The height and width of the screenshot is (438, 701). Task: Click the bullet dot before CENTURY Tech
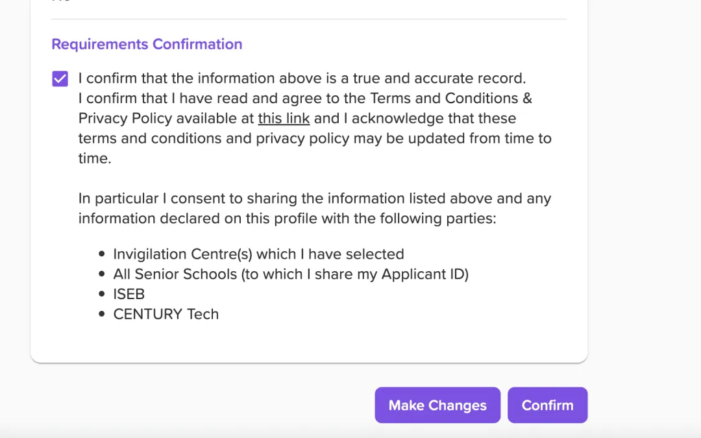pyautogui.click(x=101, y=315)
